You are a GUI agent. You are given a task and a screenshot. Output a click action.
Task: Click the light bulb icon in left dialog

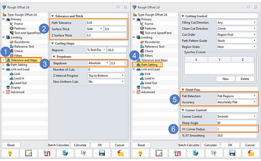(x=10, y=153)
